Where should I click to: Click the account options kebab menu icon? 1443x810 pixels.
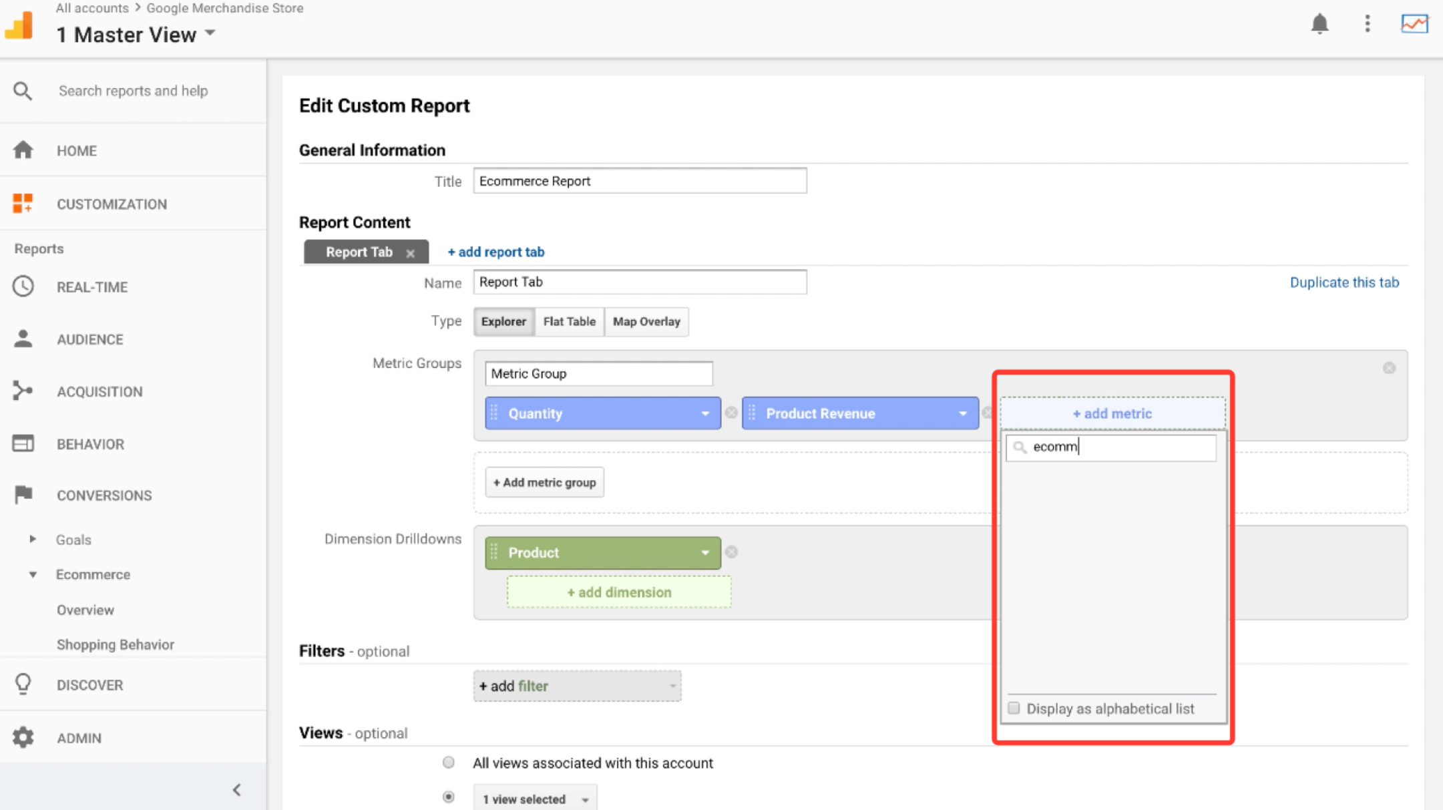click(x=1366, y=22)
